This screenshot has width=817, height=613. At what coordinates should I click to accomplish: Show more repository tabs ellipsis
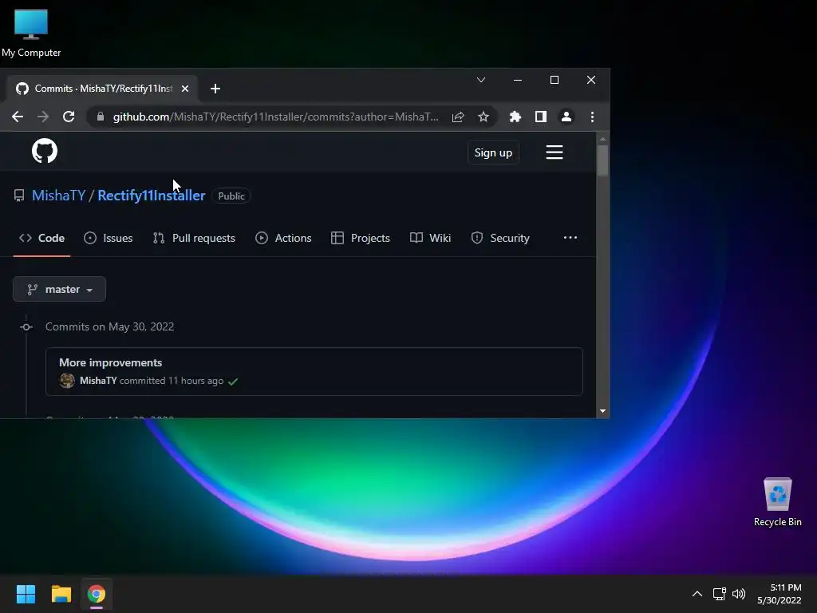point(570,238)
